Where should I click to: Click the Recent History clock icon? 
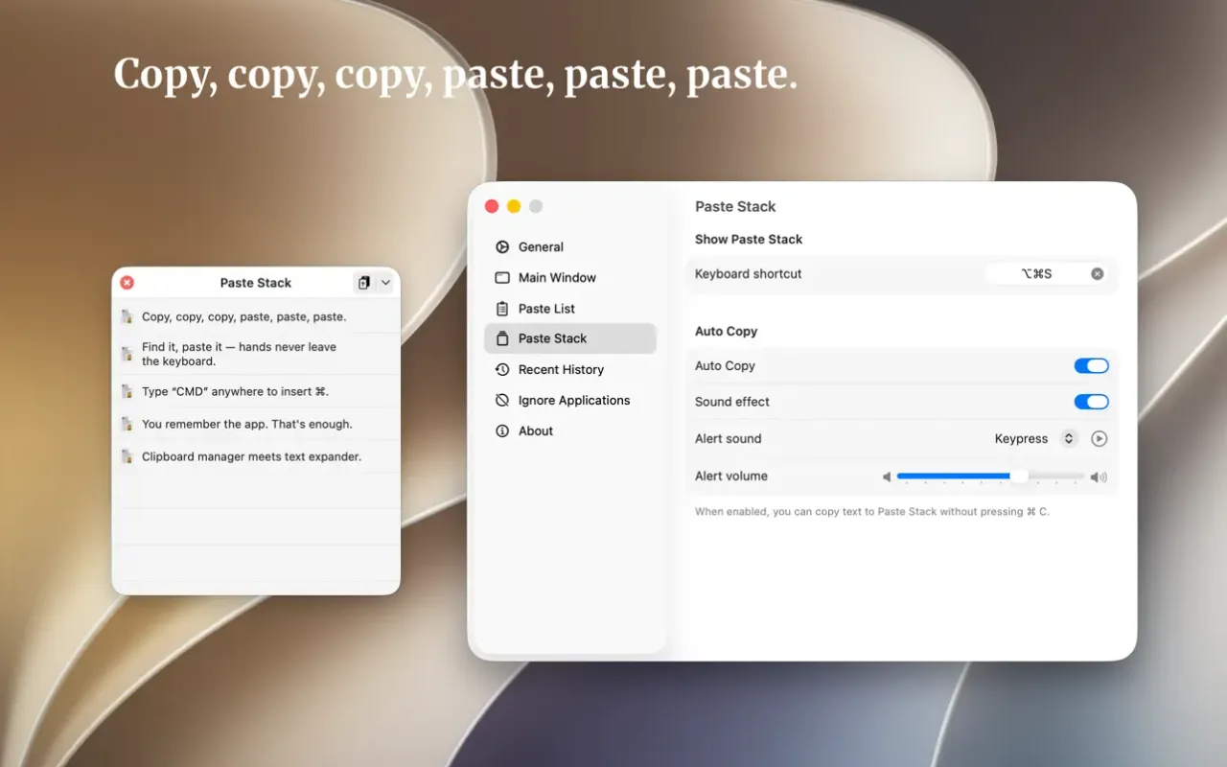coord(502,370)
